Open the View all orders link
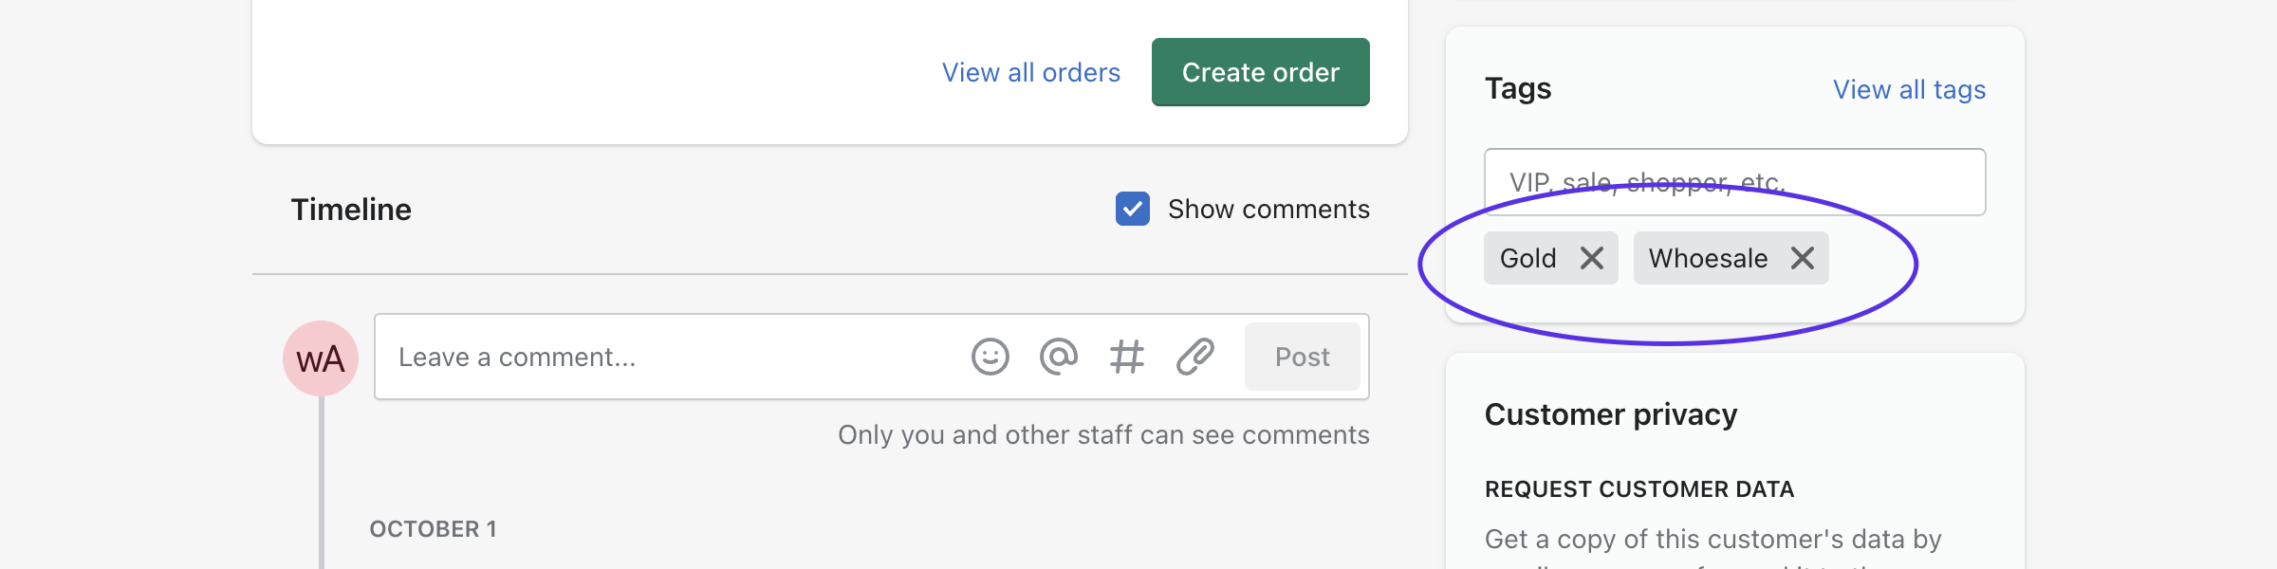The height and width of the screenshot is (569, 2277). [x=1031, y=72]
